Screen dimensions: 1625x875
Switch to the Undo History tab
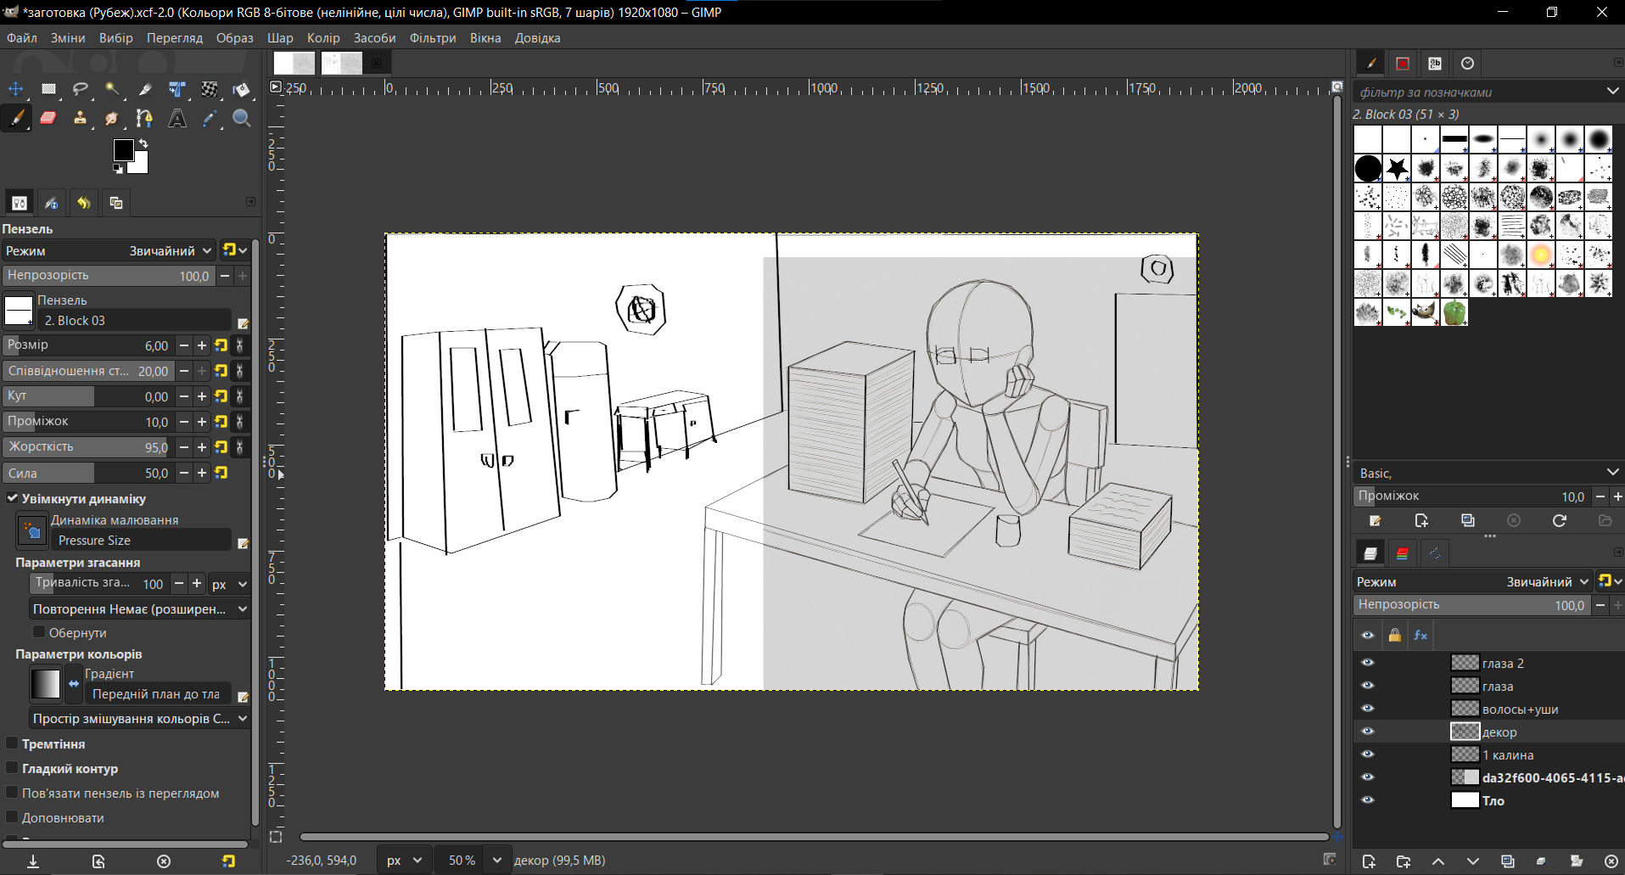click(x=84, y=203)
